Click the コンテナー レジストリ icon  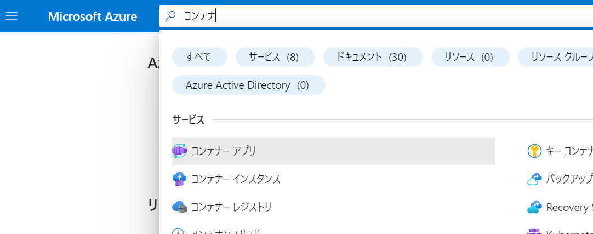(x=179, y=207)
